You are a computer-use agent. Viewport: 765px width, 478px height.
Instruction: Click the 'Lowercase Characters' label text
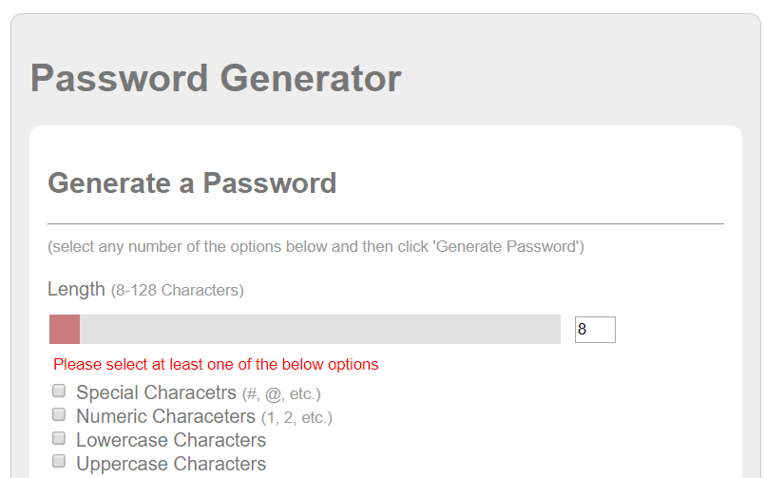171,440
